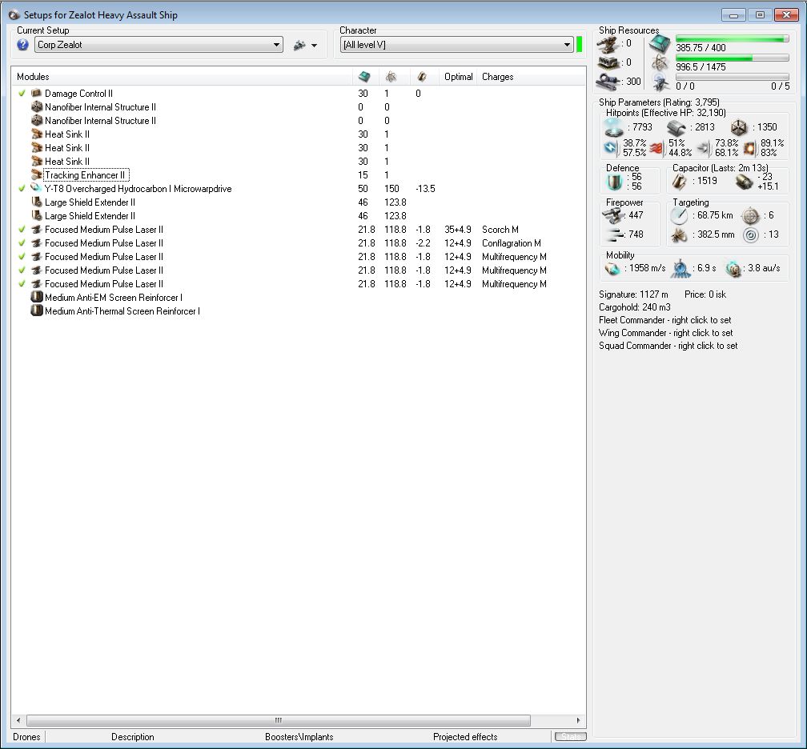This screenshot has height=749, width=807.
Task: Click the Defence shield icon
Action: (613, 182)
